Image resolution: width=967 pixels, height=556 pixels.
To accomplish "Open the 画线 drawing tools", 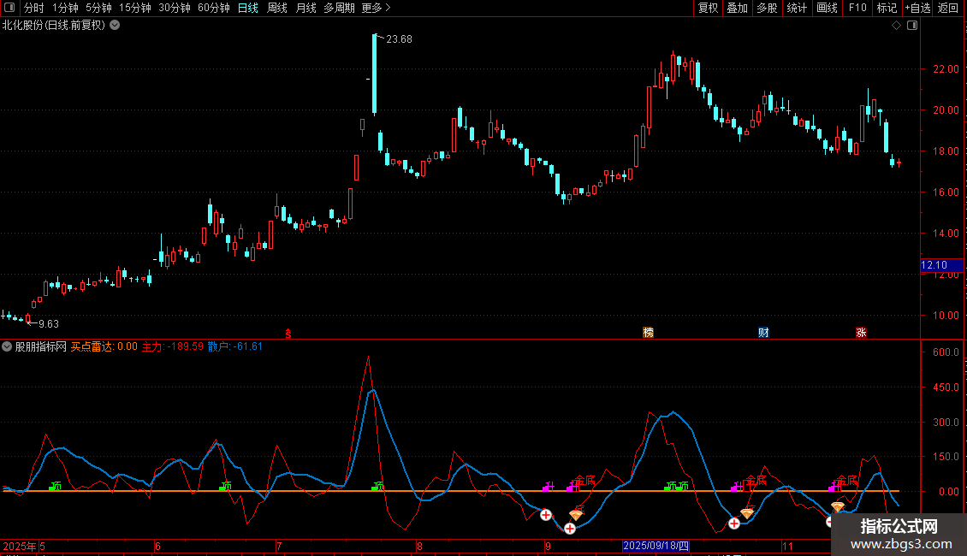I will pos(827,8).
